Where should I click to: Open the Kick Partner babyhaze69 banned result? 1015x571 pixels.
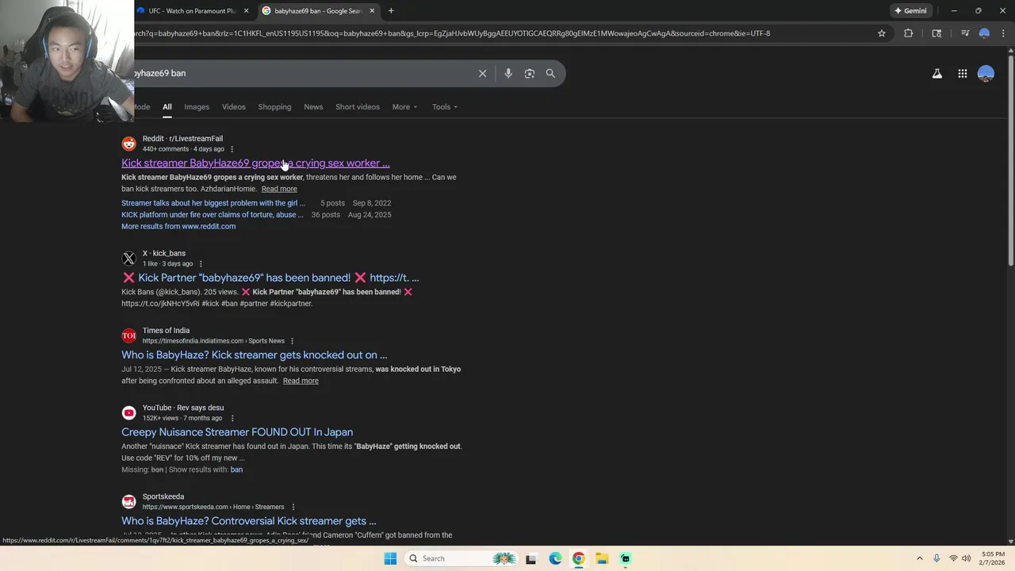point(270,278)
